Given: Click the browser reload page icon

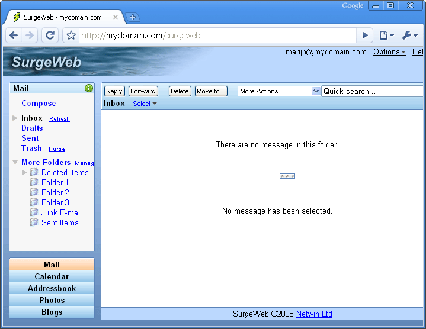Looking at the screenshot, I should pos(50,36).
